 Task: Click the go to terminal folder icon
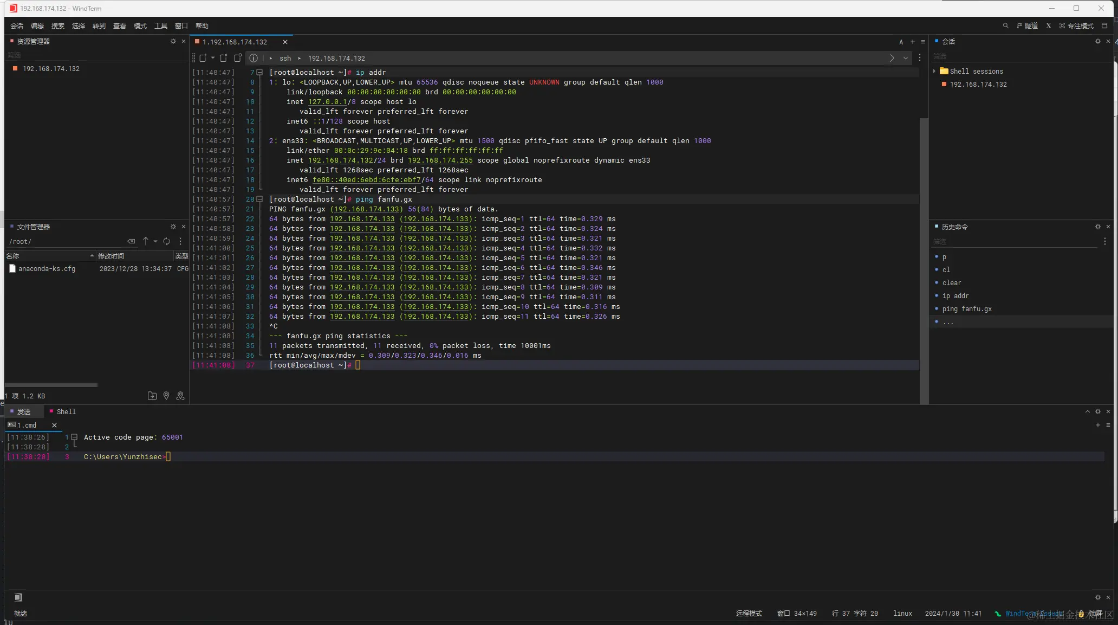152,396
